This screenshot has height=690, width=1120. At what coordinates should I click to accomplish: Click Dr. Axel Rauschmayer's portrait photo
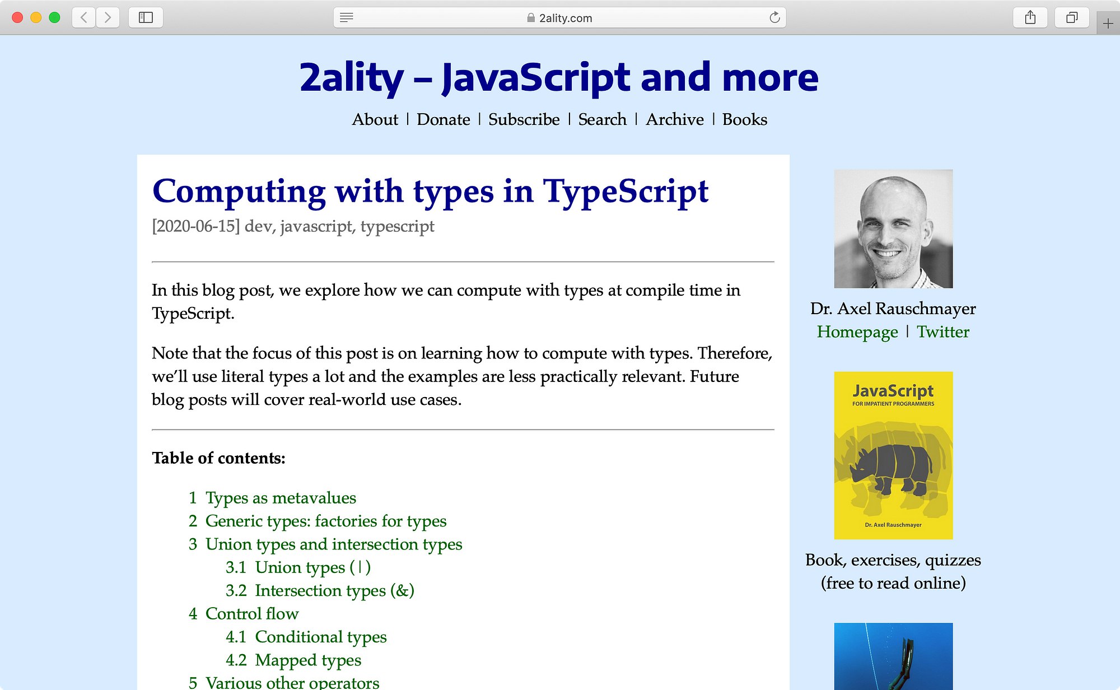893,229
